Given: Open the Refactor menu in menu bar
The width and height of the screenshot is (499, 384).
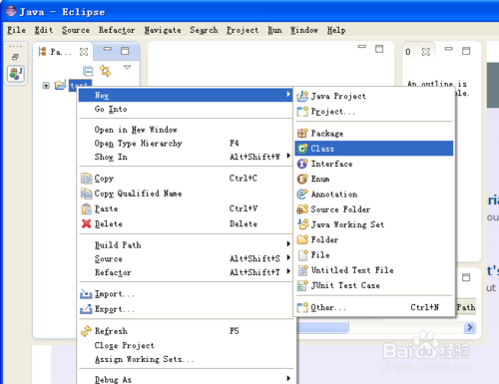Looking at the screenshot, I should (x=117, y=30).
